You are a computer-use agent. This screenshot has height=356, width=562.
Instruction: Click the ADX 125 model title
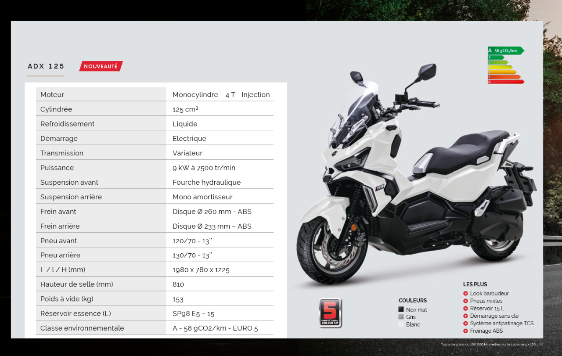click(46, 66)
